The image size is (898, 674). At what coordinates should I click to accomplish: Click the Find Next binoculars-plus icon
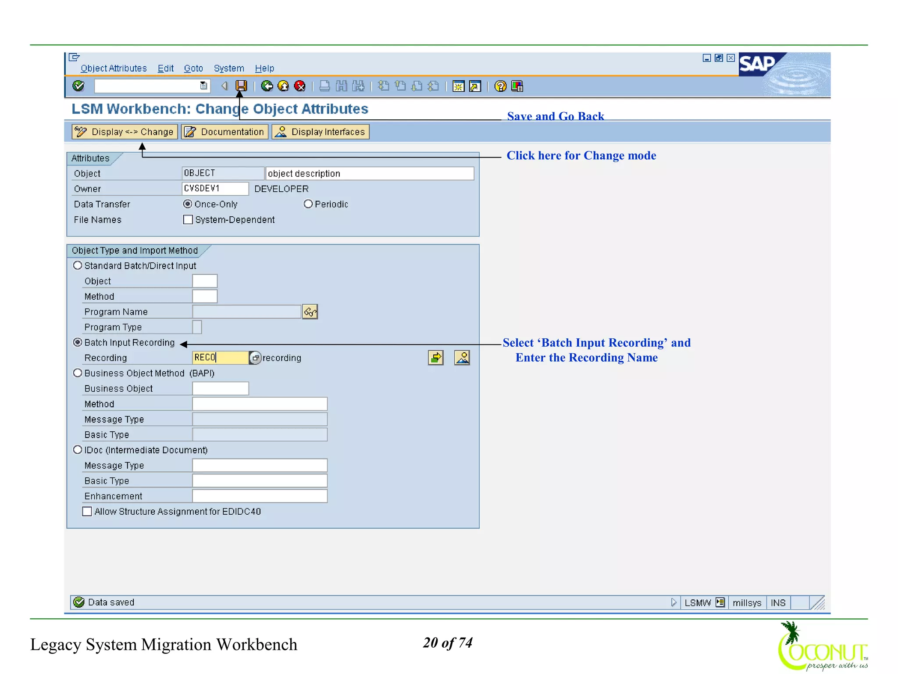click(358, 86)
